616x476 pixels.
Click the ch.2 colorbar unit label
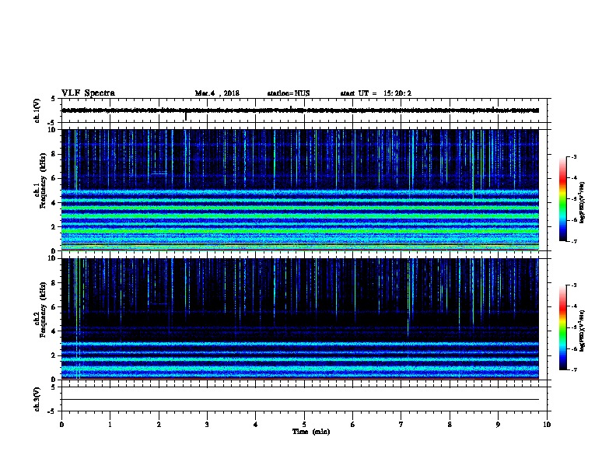click(582, 331)
